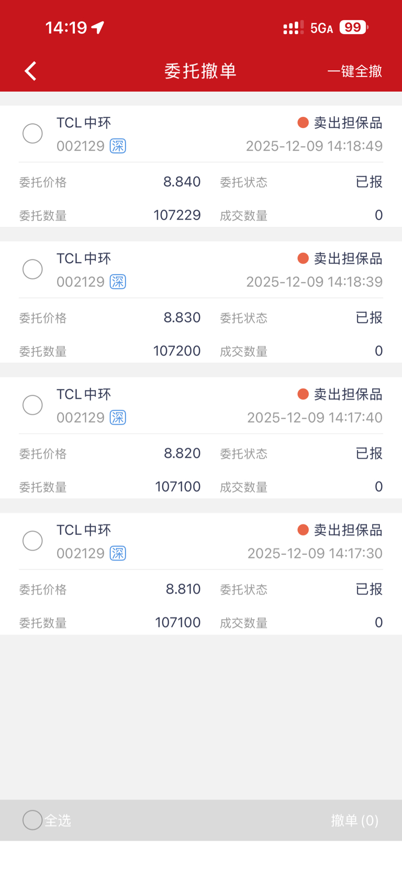This screenshot has height=873, width=402.
Task: Select the order priced at 8.830
Action: pyautogui.click(x=32, y=270)
